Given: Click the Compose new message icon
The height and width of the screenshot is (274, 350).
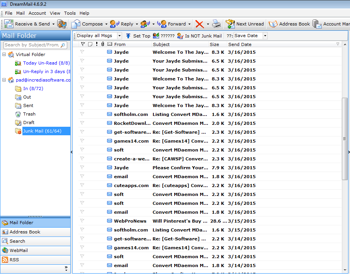Looking at the screenshot, I should point(76,24).
